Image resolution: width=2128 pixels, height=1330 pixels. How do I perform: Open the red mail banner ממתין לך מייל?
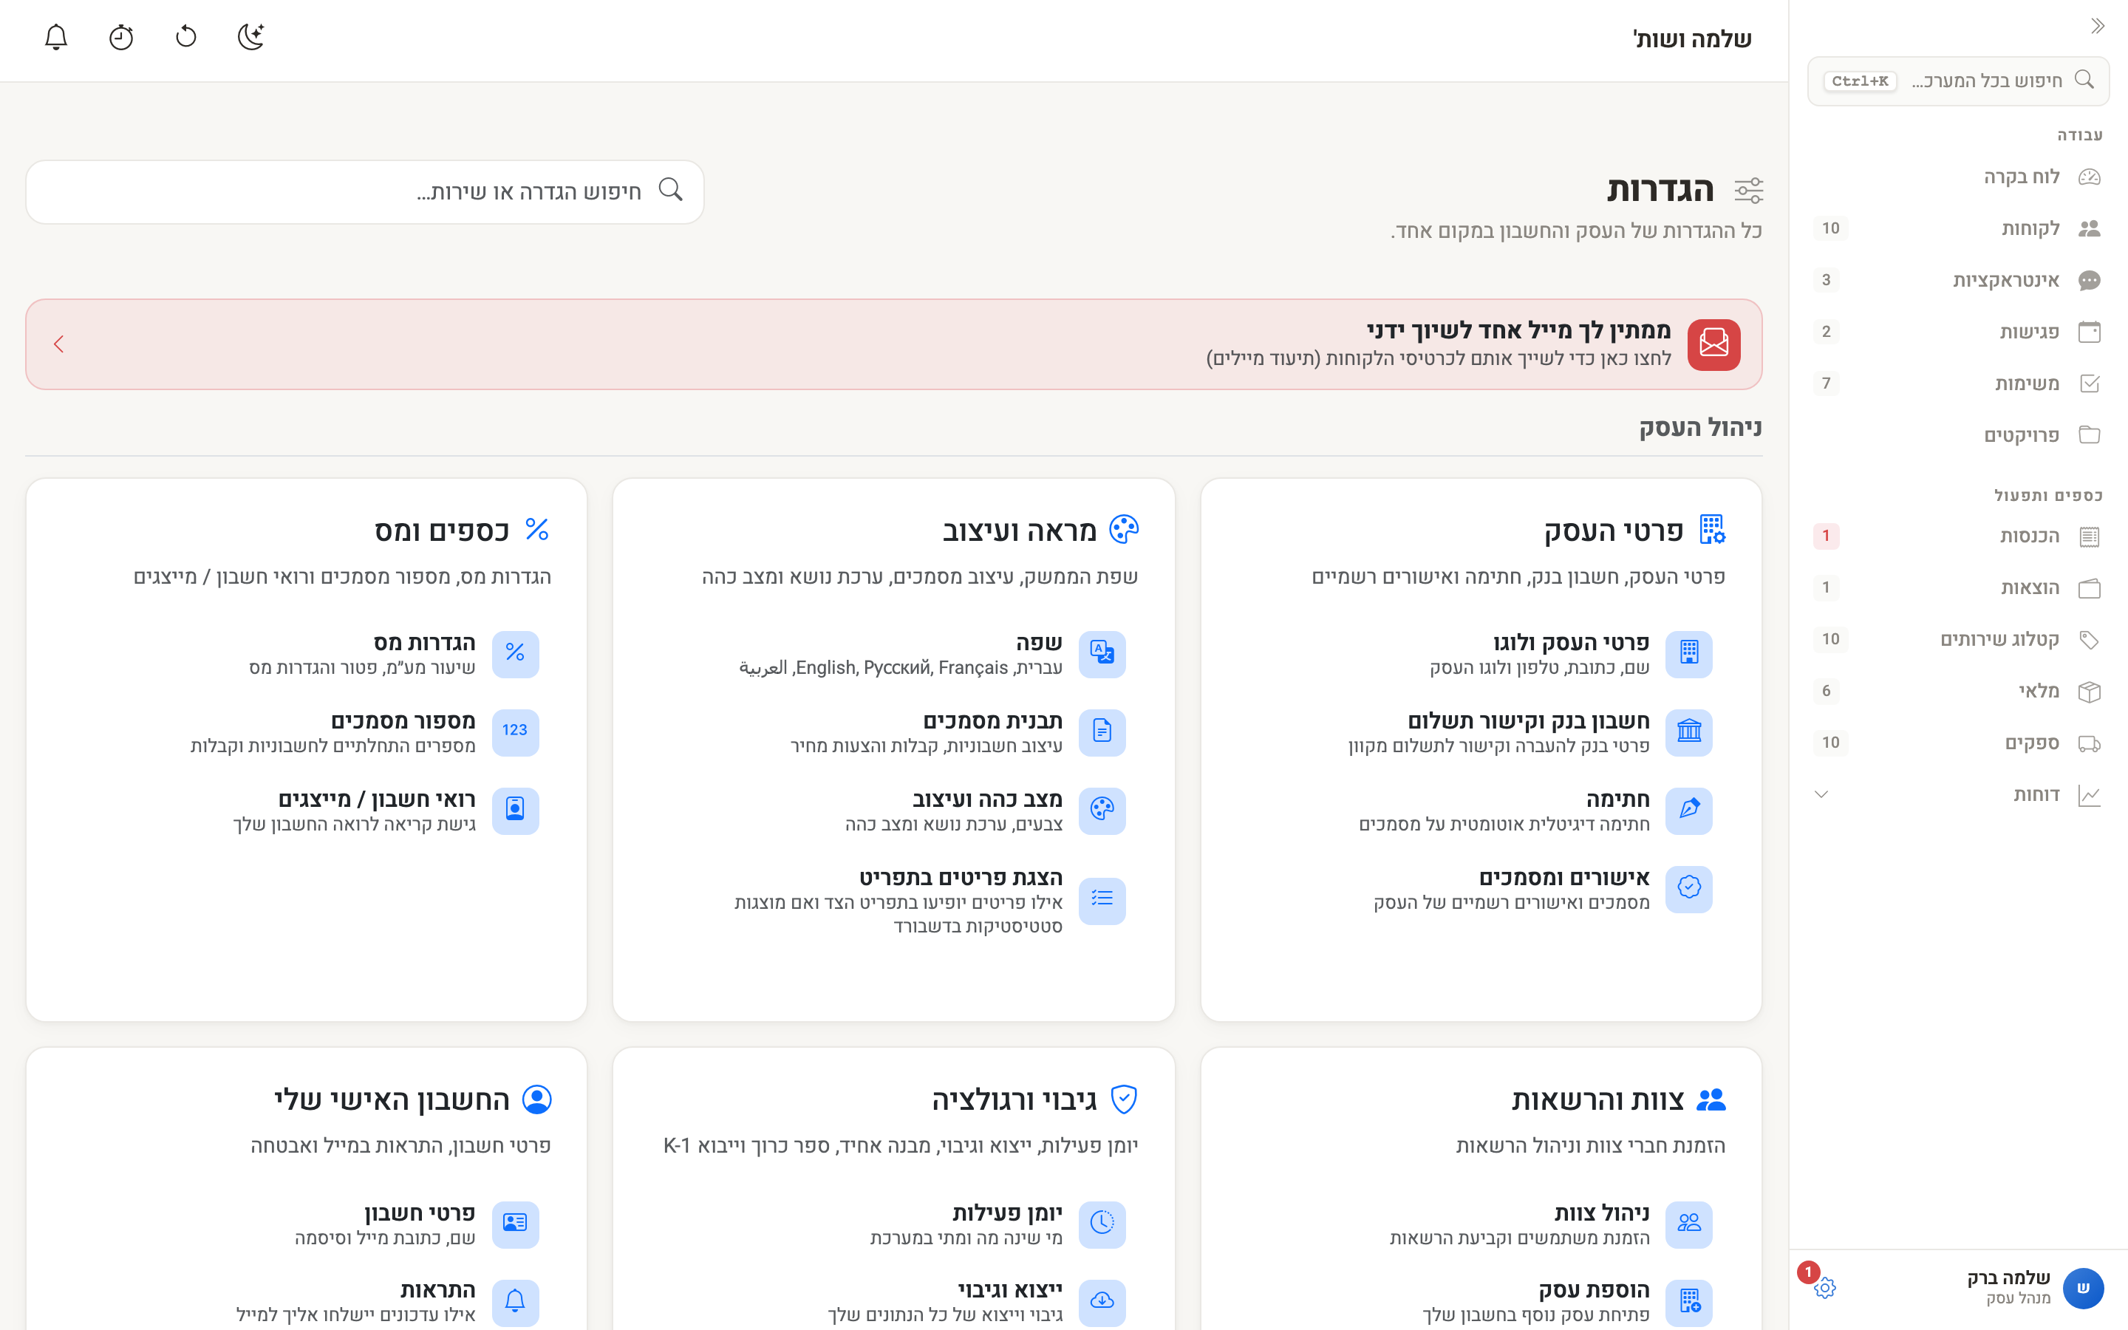(893, 344)
